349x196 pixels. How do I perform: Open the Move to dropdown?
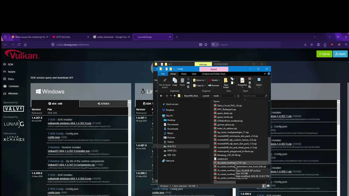coord(199,80)
